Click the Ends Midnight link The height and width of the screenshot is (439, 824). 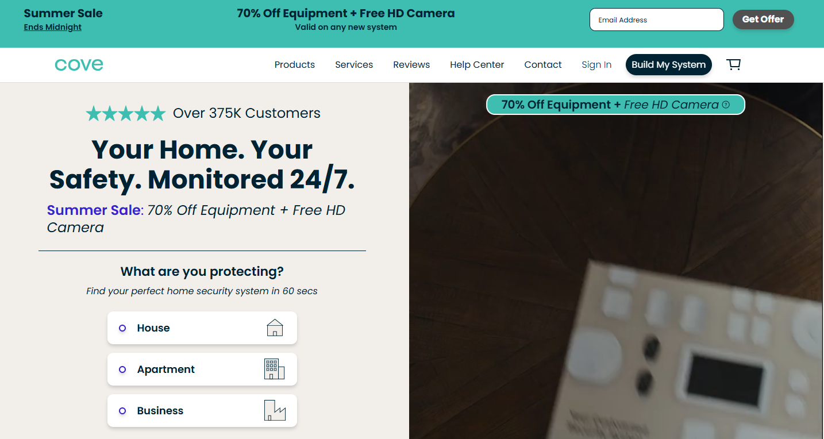pos(53,27)
